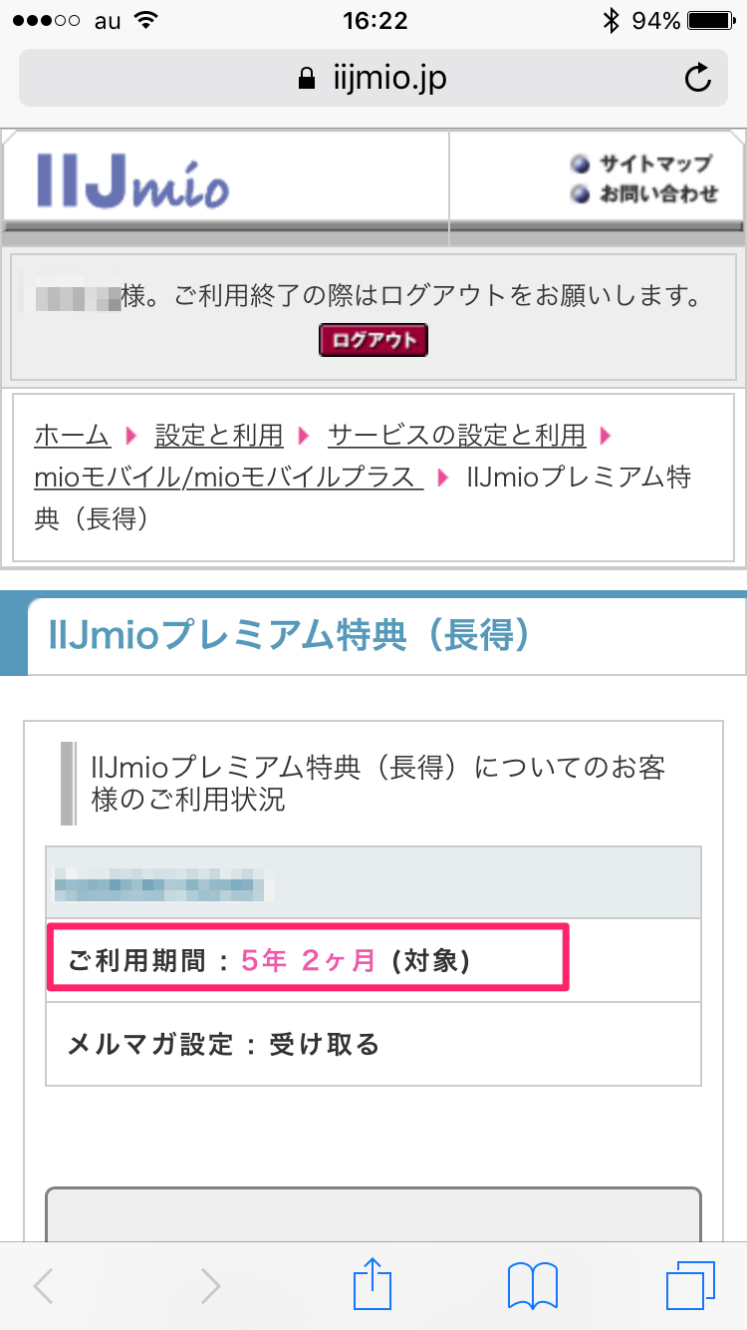
Task: Open the Safari tabs switcher icon
Action: pyautogui.click(x=691, y=1284)
